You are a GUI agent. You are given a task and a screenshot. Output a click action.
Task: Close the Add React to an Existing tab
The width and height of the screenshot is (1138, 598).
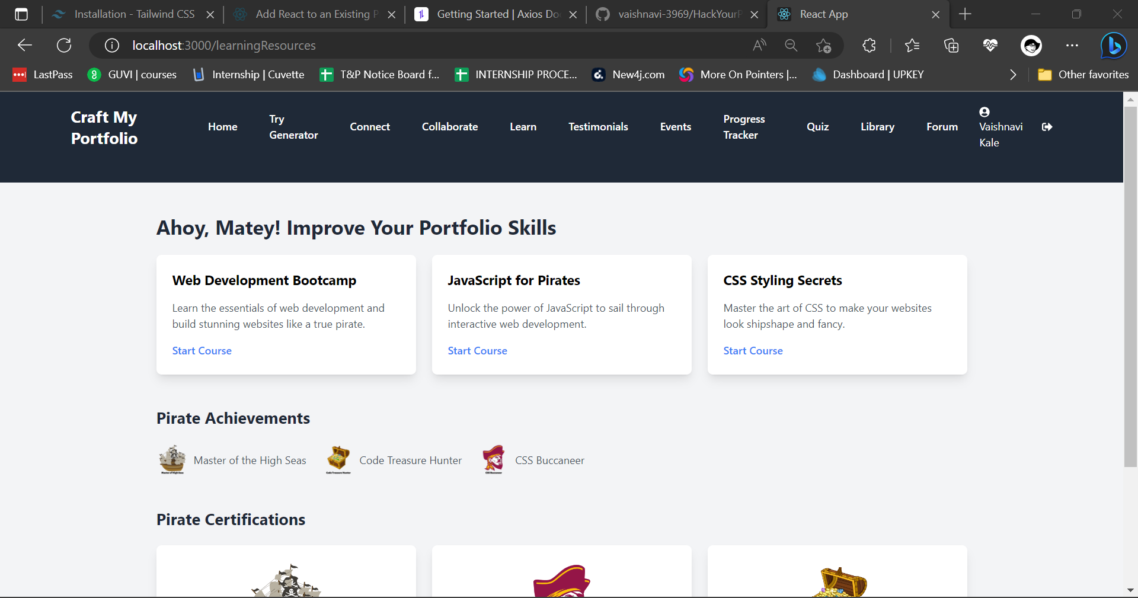(391, 14)
